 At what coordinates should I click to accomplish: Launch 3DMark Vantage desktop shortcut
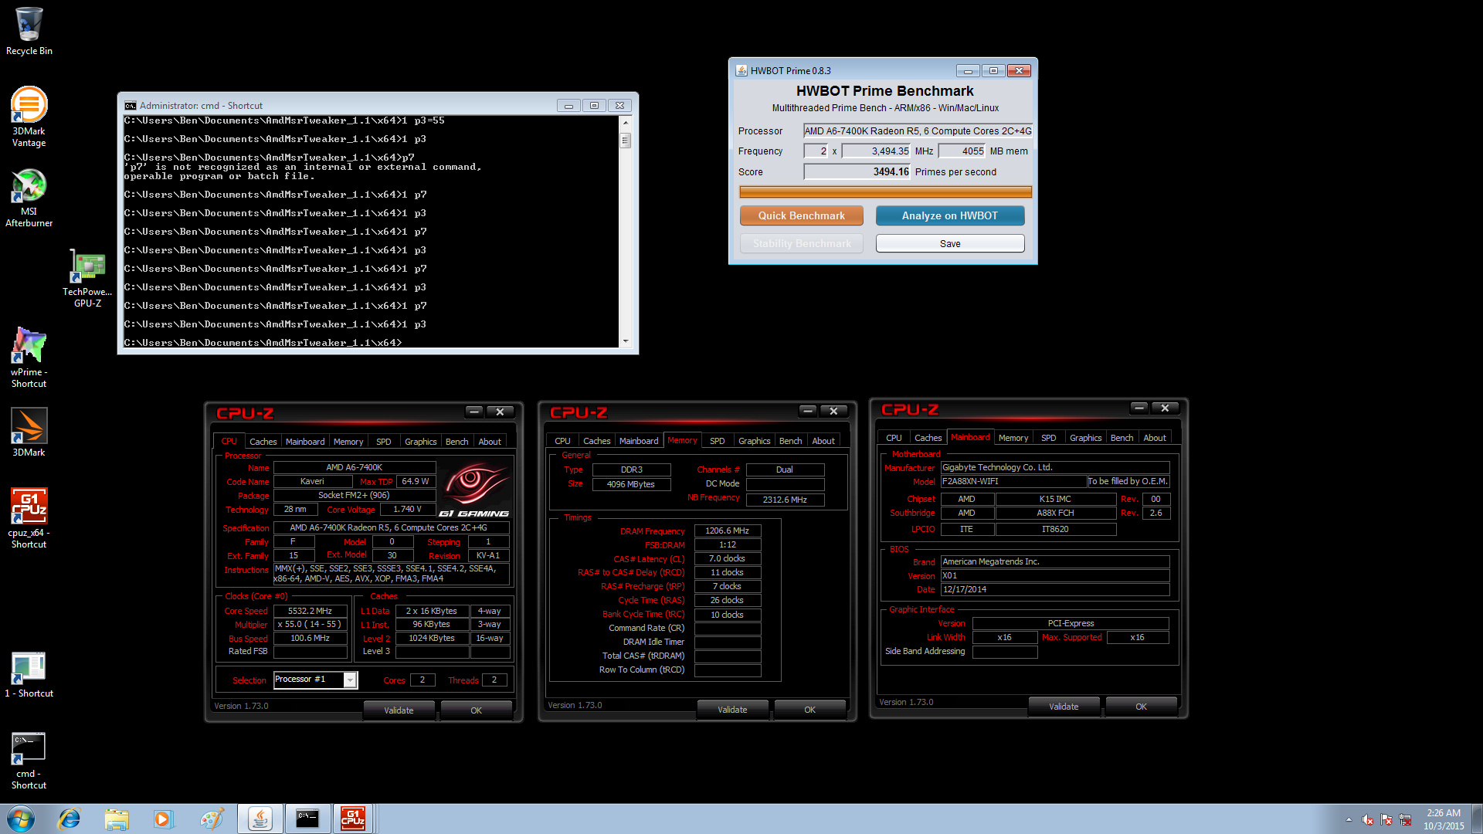29,116
